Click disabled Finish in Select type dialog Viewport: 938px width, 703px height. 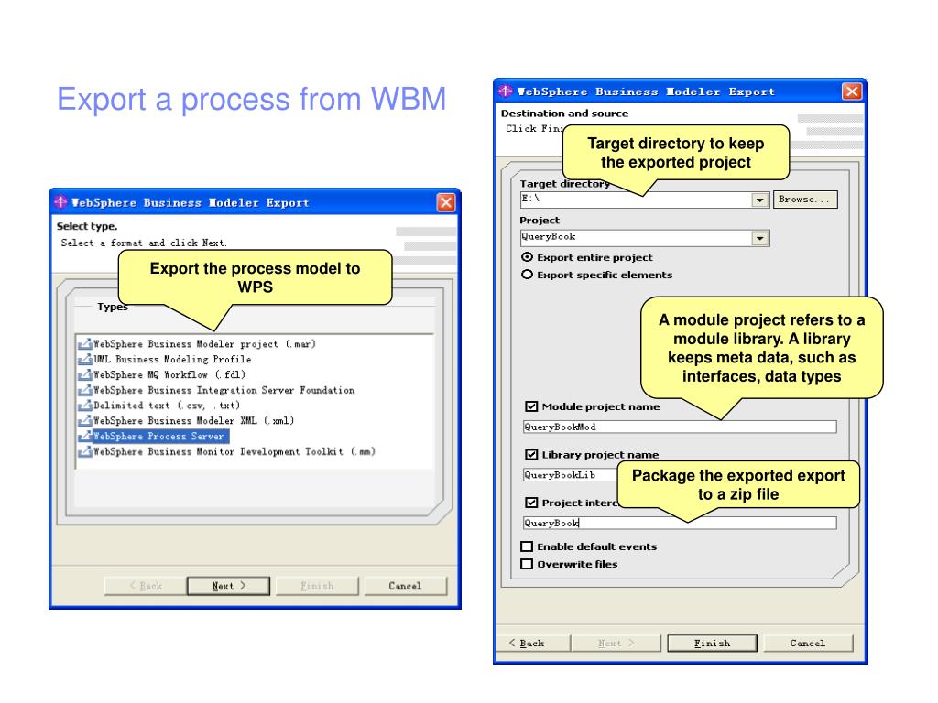[x=317, y=586]
